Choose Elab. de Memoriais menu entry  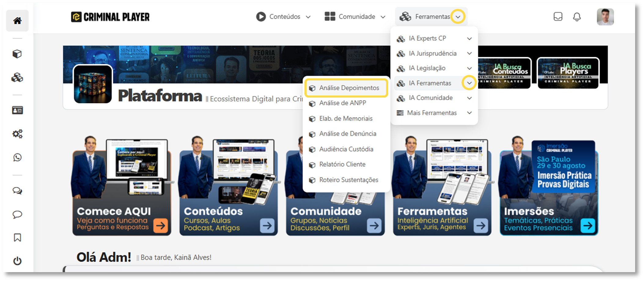346,119
